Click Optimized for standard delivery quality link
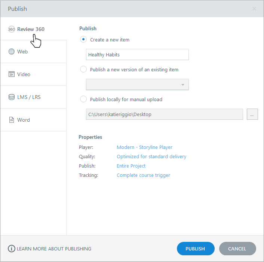This screenshot has height=262, width=264. [151, 157]
